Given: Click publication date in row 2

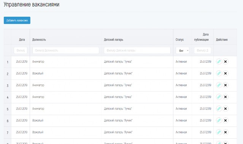Looking at the screenshot, I should (205, 73).
